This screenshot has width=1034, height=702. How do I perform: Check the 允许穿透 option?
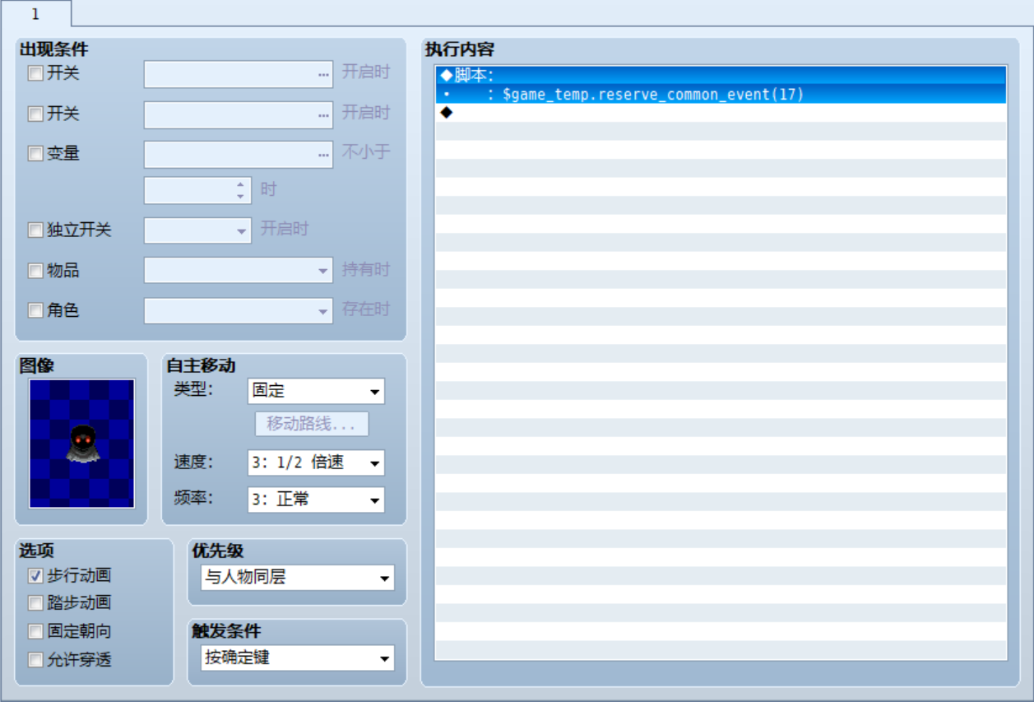point(35,660)
